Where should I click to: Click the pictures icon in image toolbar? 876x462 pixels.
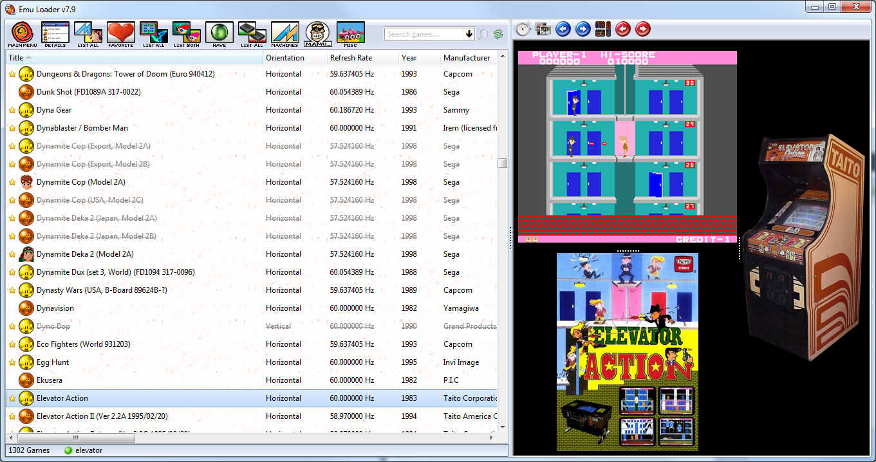coord(543,29)
